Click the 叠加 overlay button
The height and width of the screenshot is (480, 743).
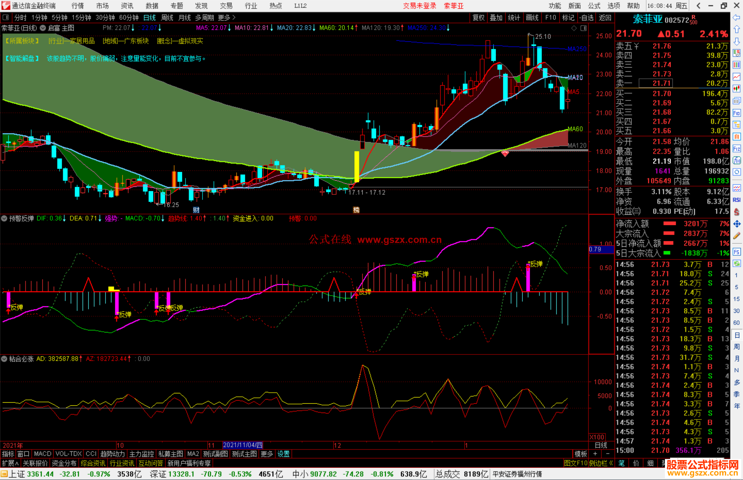(x=496, y=18)
